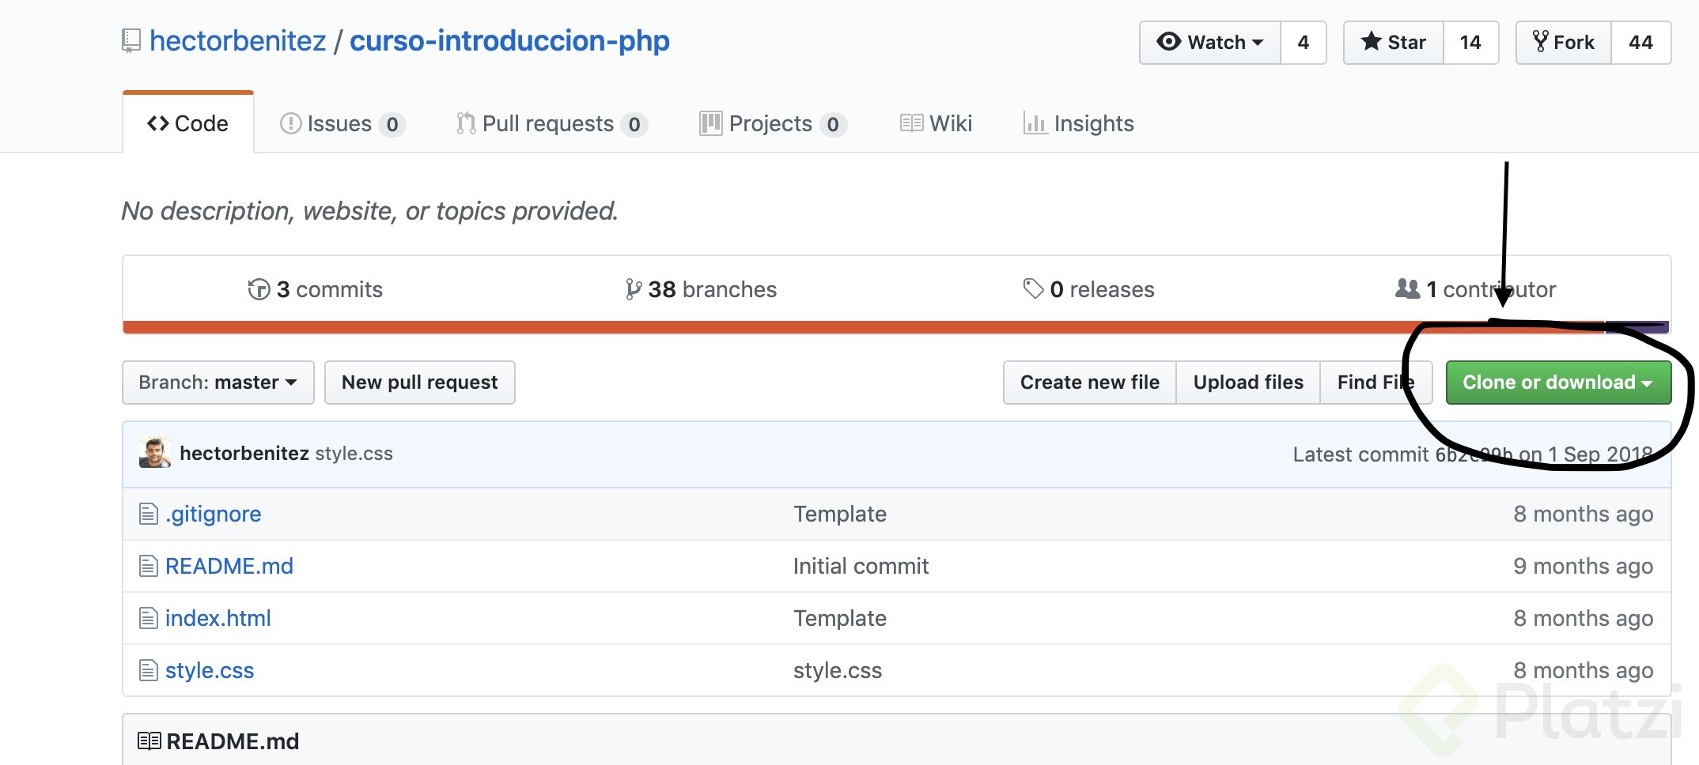Open the hectorbenitez owner link
1699x765 pixels.
coord(237,40)
